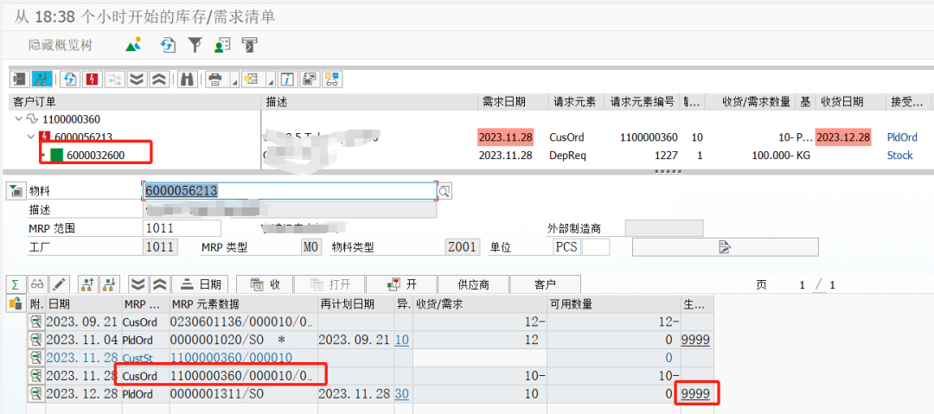Click the lock icon left of the table header

(15, 303)
